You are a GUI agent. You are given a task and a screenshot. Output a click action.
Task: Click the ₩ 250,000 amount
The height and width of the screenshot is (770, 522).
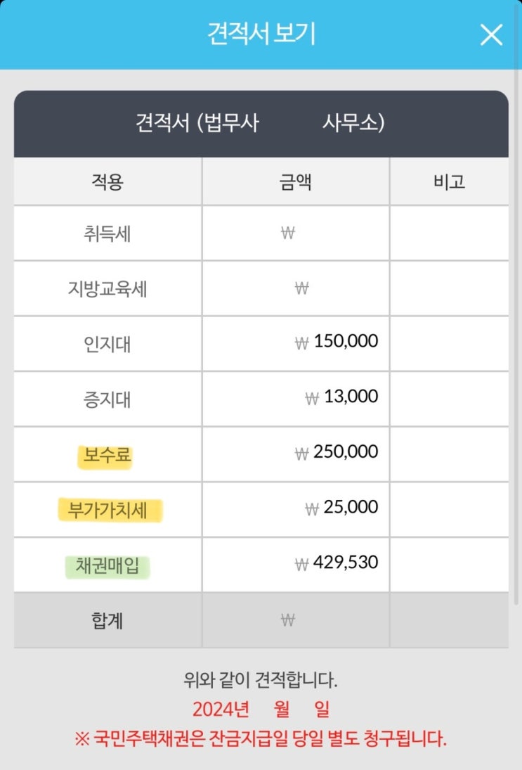tap(337, 452)
